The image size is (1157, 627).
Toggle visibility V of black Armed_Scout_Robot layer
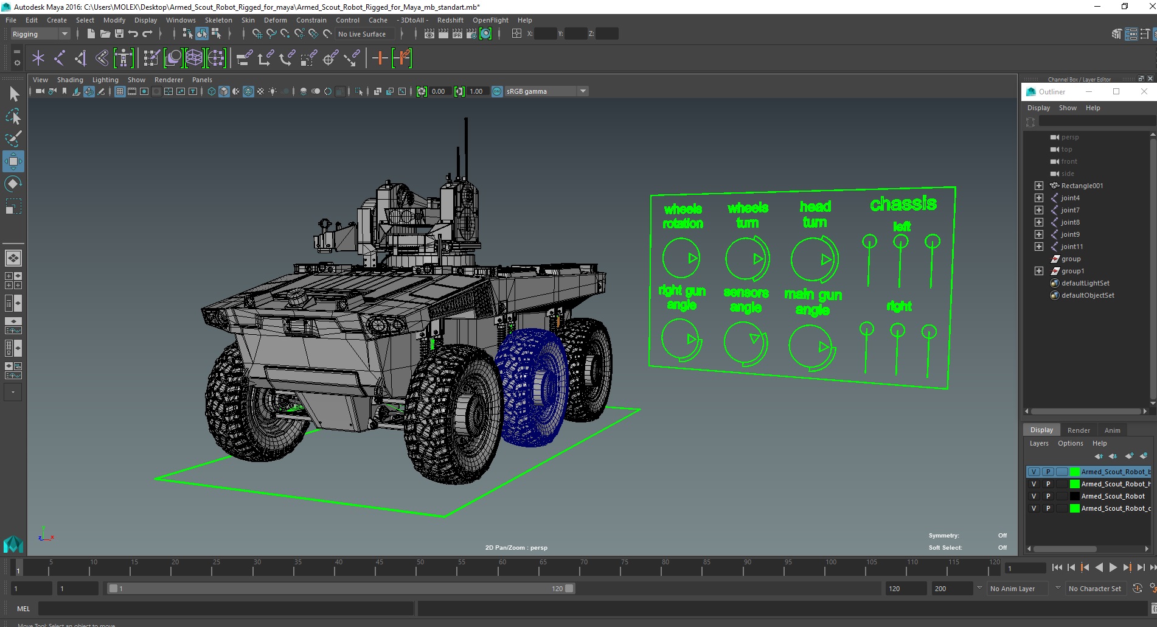(x=1034, y=496)
